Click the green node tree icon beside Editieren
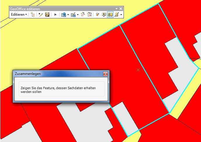This screenshot has width=201, height=142. coord(33,14)
